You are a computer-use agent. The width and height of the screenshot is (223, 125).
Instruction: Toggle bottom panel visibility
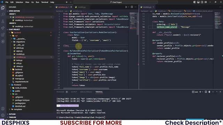198,2
